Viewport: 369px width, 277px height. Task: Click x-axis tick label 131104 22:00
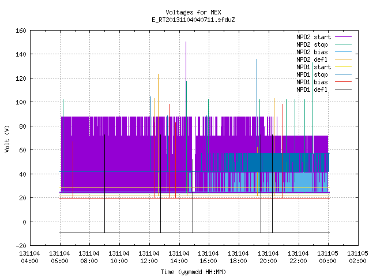point(298,257)
